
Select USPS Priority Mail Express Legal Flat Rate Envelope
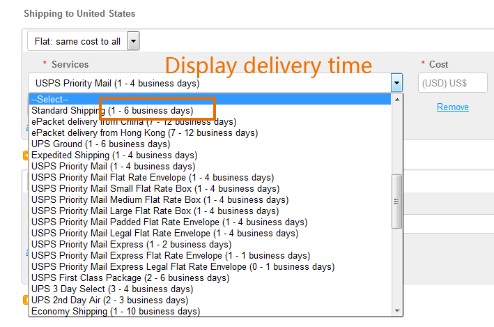pos(210,267)
